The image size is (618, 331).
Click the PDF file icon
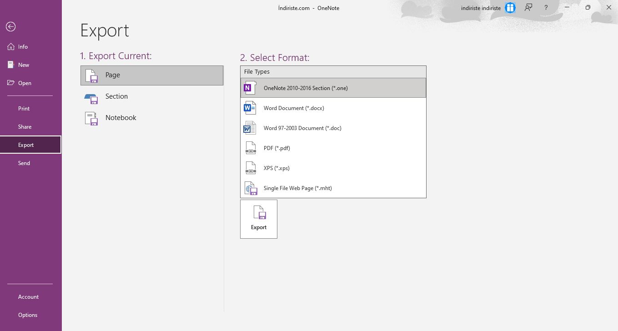[251, 148]
